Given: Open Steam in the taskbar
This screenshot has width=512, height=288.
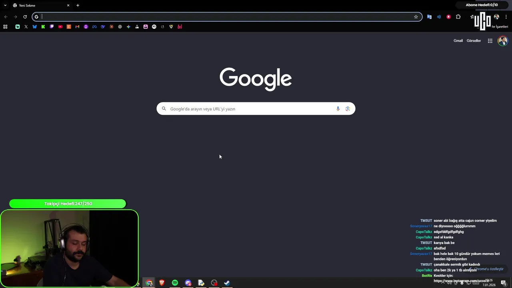Looking at the screenshot, I should [x=227, y=283].
